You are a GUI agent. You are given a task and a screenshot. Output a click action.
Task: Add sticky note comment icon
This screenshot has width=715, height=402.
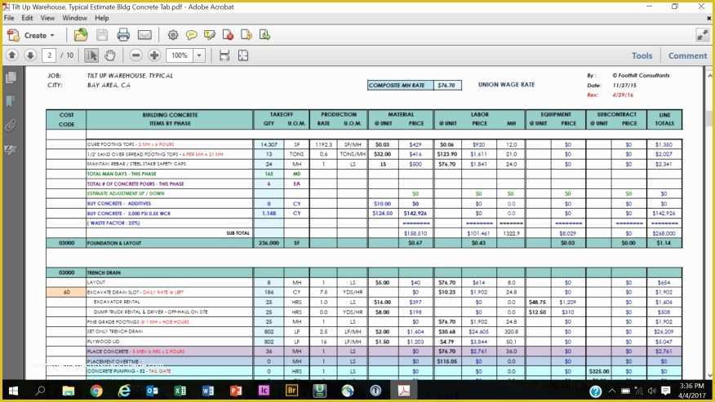click(191, 35)
